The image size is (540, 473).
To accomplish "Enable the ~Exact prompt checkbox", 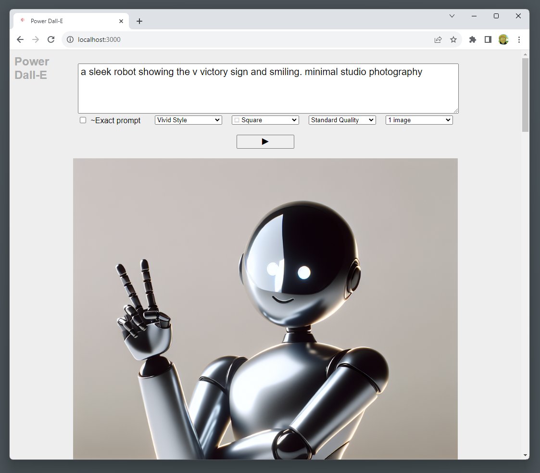I will [x=83, y=120].
